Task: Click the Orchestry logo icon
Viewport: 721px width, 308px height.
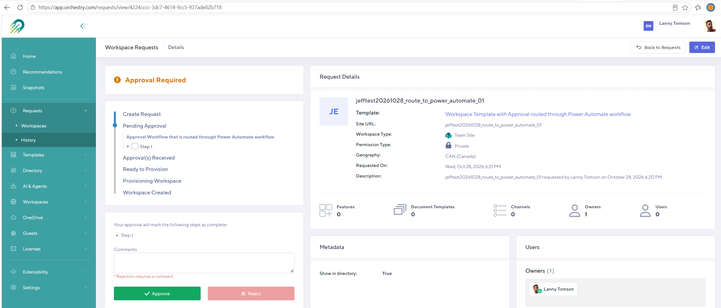Action: [17, 26]
